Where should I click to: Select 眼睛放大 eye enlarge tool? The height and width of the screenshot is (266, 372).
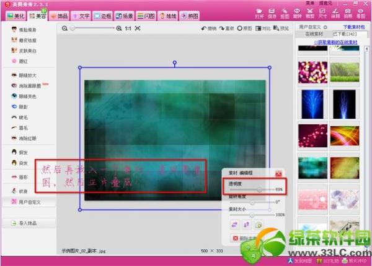click(x=24, y=75)
